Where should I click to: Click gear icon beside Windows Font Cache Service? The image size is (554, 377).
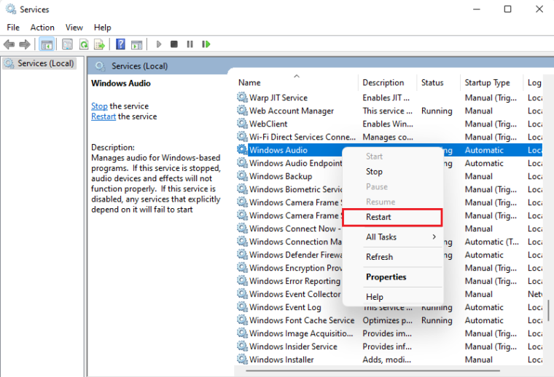242,320
